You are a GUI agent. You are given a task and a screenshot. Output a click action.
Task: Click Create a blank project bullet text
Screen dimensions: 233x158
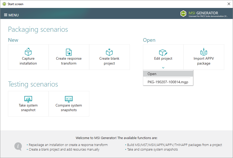(x=64, y=149)
